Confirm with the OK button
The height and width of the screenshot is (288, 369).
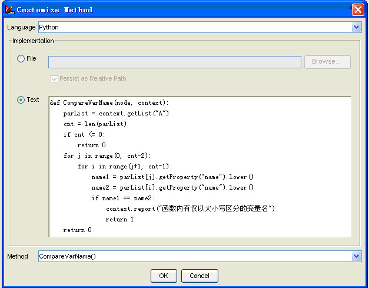(164, 276)
